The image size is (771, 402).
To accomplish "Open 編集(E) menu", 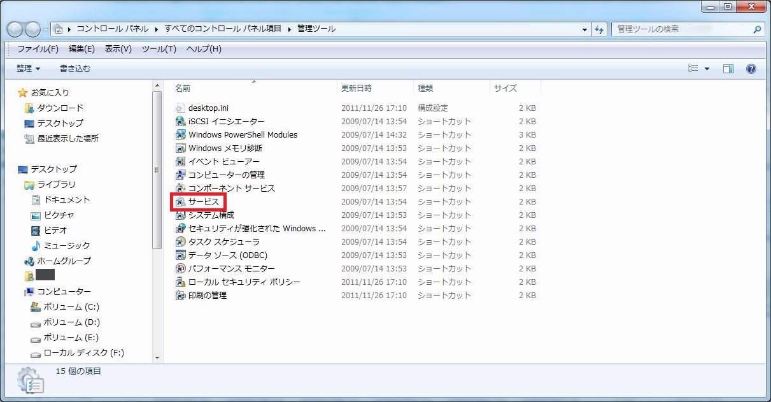I will coord(81,49).
